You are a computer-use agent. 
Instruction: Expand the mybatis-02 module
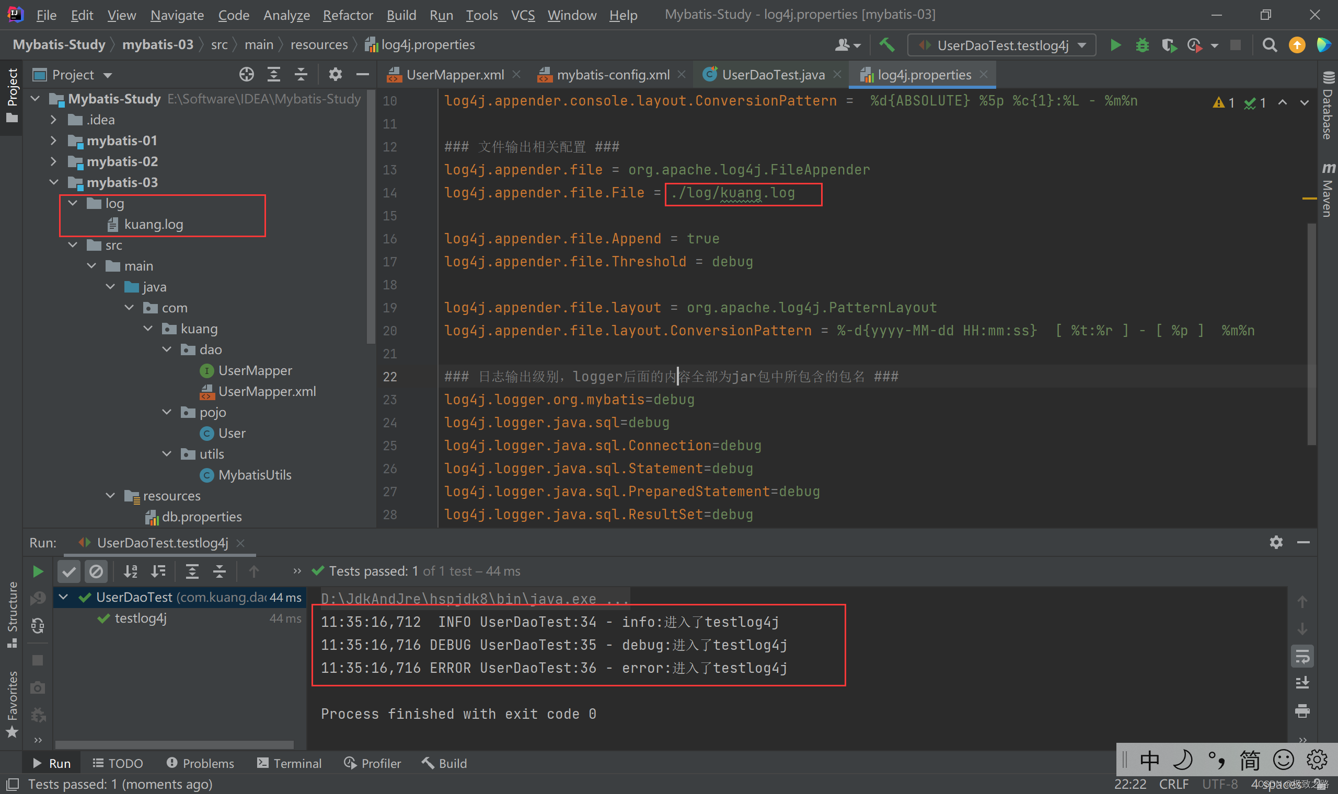[53, 161]
